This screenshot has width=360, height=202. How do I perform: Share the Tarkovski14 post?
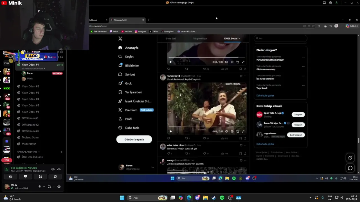[245, 138]
